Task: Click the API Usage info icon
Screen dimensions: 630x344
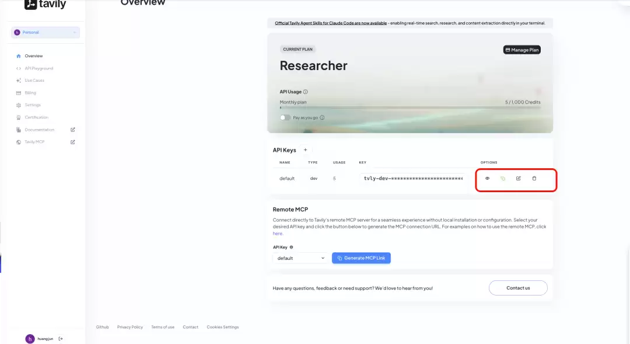Action: pos(306,92)
